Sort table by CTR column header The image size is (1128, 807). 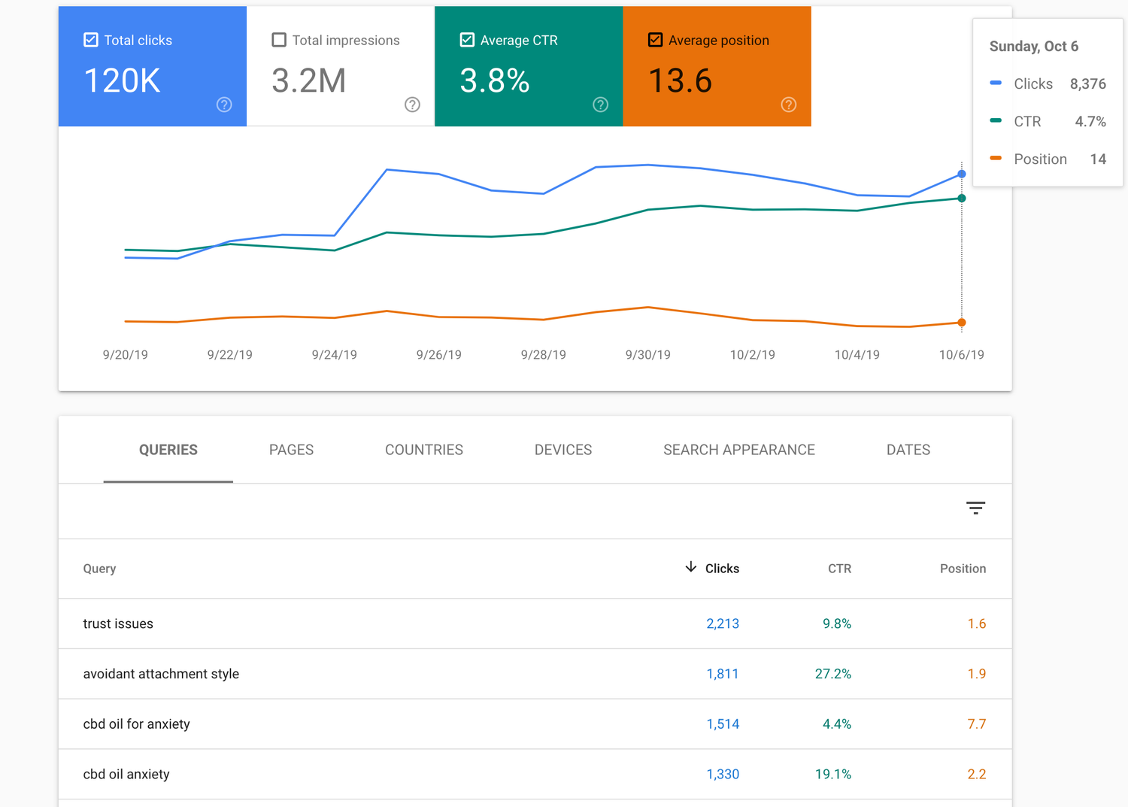point(839,569)
